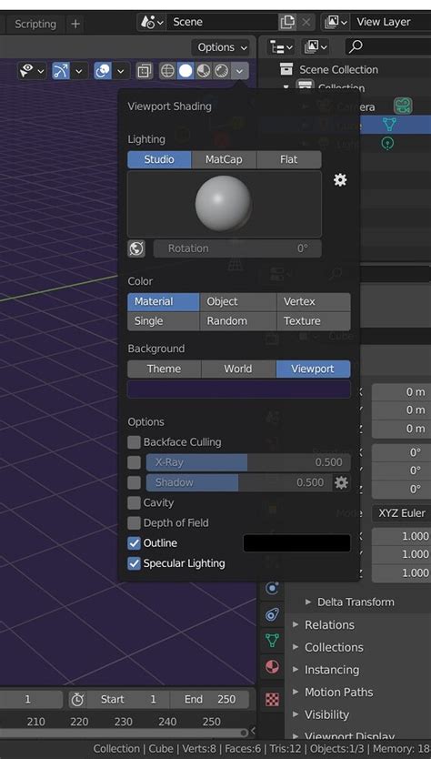Open the viewport background color swatch
This screenshot has width=431, height=759.
239,390
